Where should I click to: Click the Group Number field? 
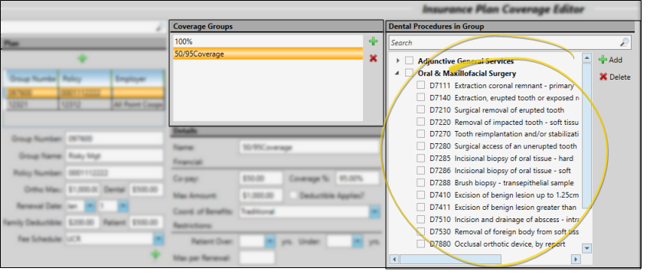point(114,139)
